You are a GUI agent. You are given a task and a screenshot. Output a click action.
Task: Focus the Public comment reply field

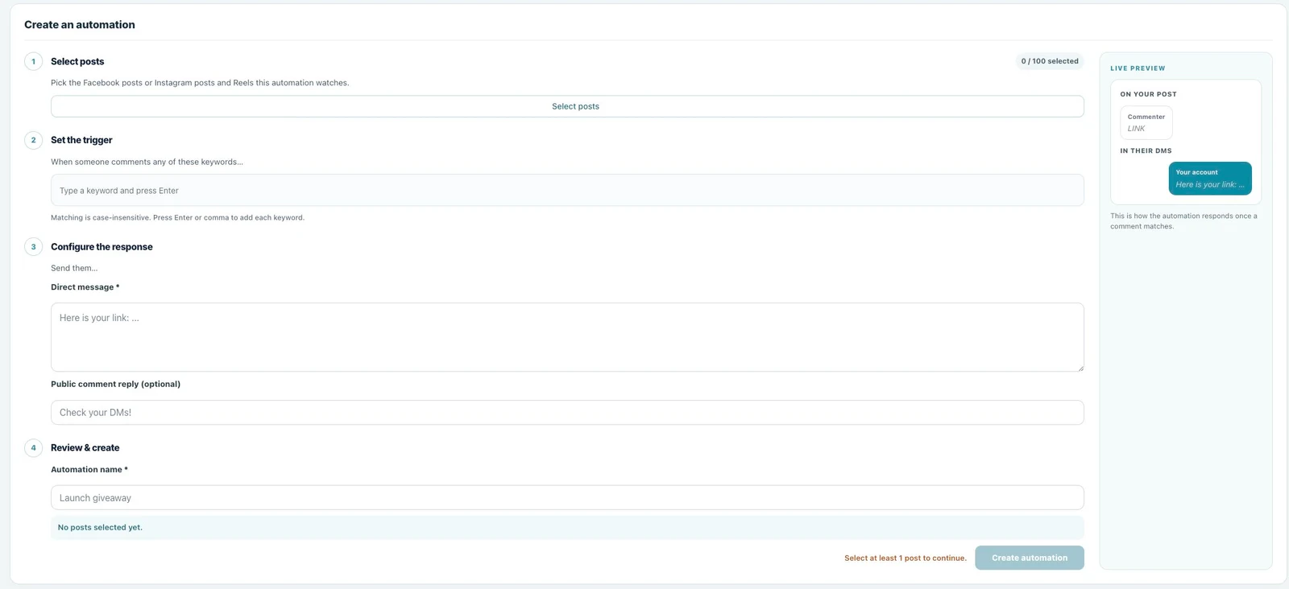pyautogui.click(x=567, y=413)
